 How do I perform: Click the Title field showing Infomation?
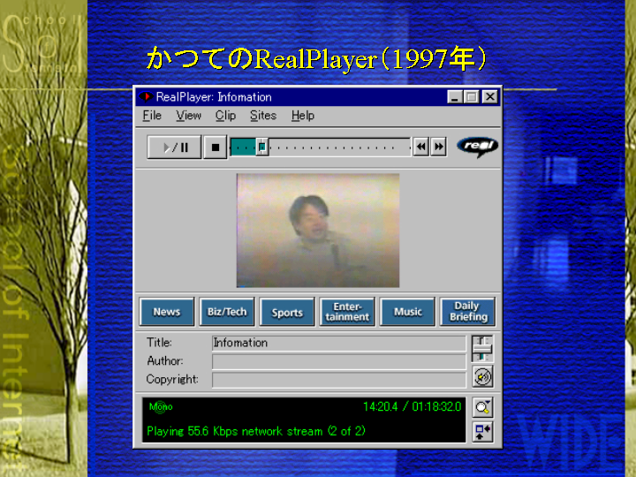click(x=339, y=343)
